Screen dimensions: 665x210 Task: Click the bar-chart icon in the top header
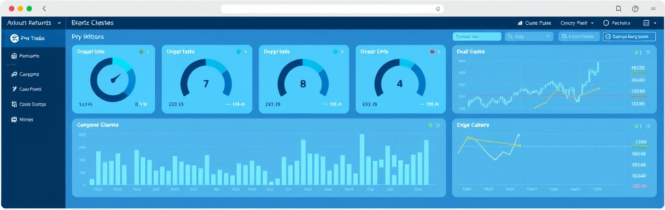click(520, 24)
